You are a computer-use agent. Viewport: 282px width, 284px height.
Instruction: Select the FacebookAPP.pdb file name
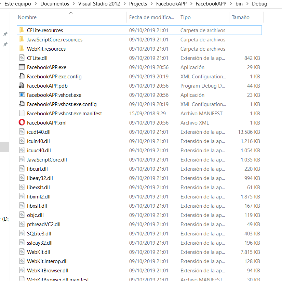click(47, 86)
